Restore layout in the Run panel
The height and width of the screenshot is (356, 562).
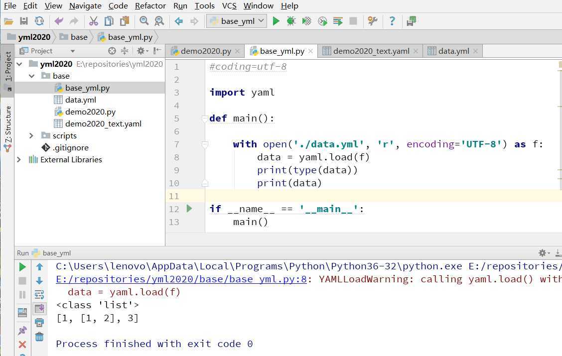pos(22,313)
